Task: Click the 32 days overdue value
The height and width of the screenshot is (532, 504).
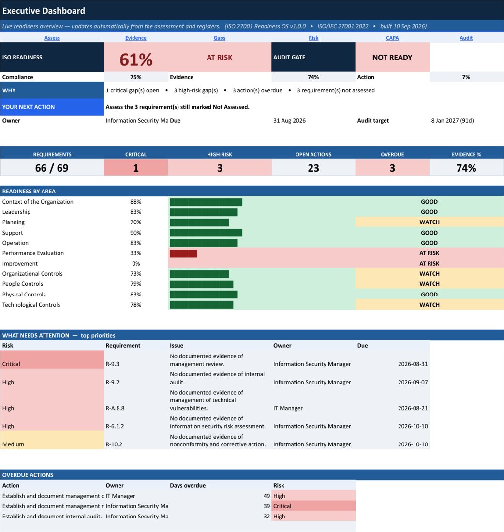Action: pyautogui.click(x=267, y=516)
